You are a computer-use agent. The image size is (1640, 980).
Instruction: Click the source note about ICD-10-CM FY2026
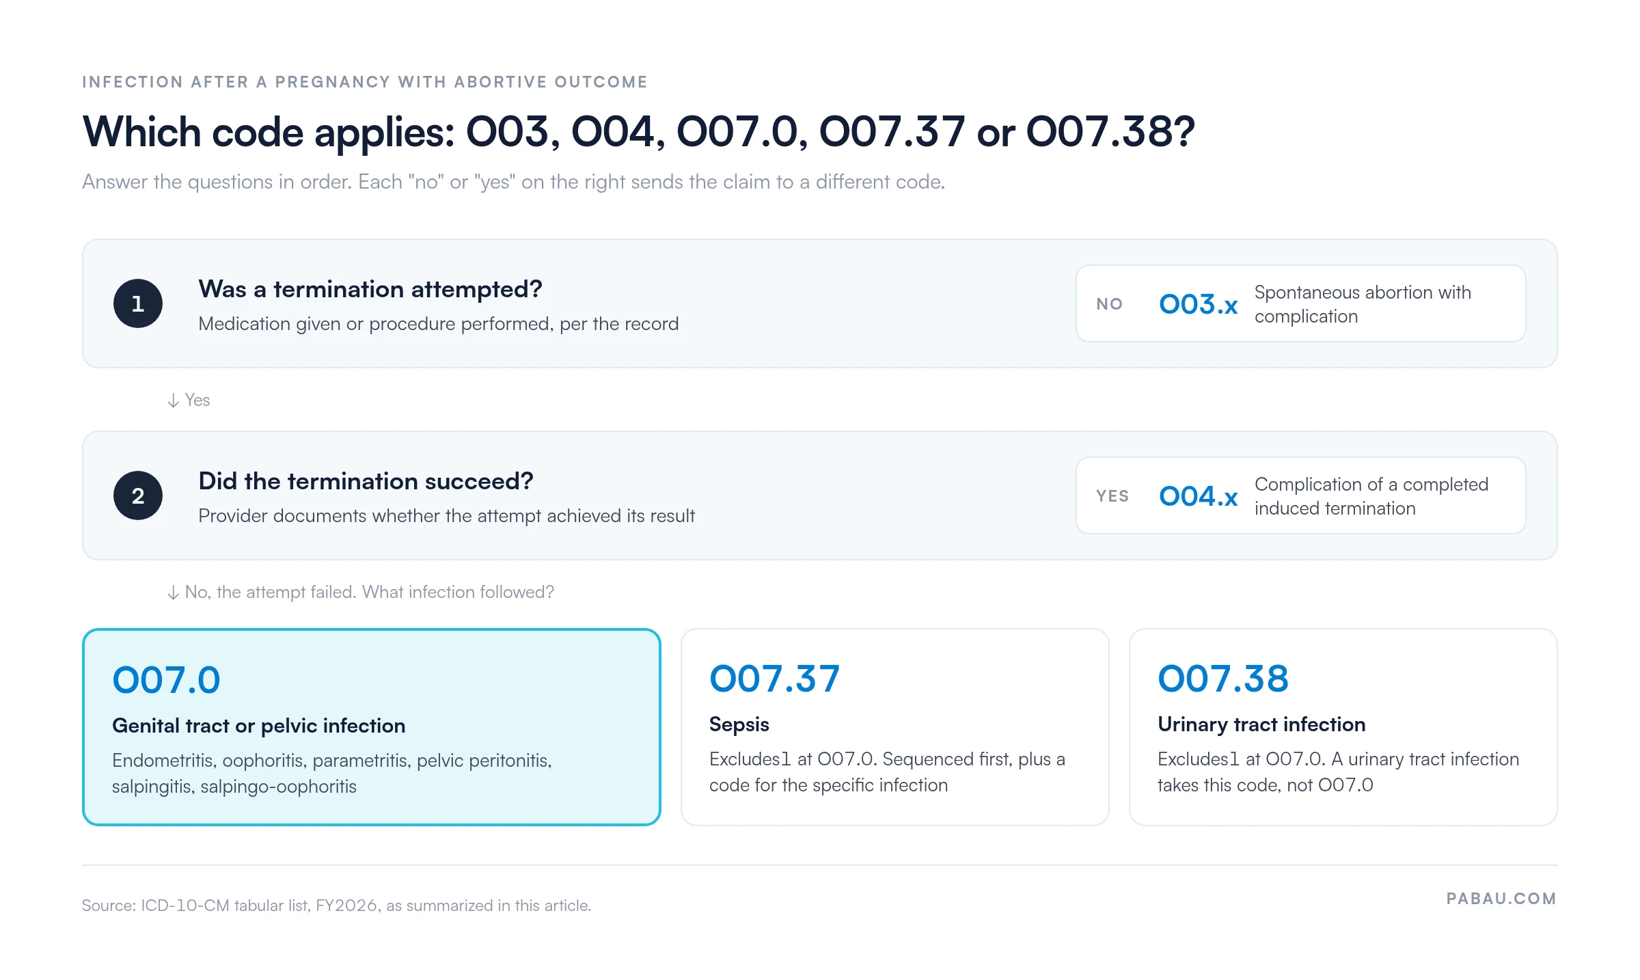coord(336,906)
